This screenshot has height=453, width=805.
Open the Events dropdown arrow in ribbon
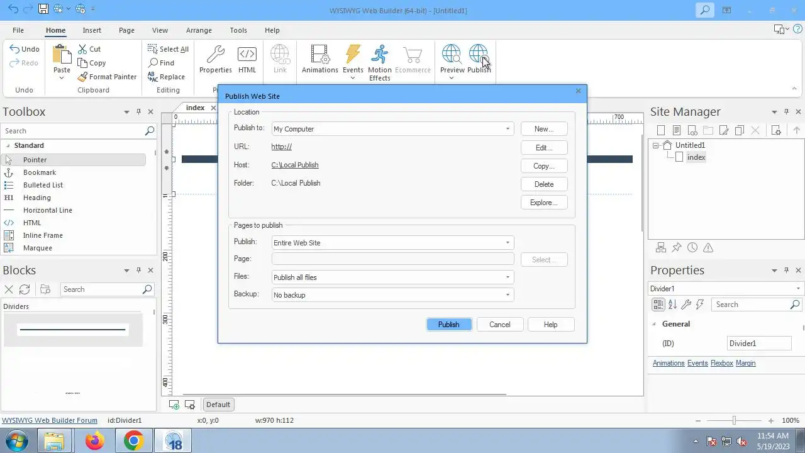coord(353,78)
